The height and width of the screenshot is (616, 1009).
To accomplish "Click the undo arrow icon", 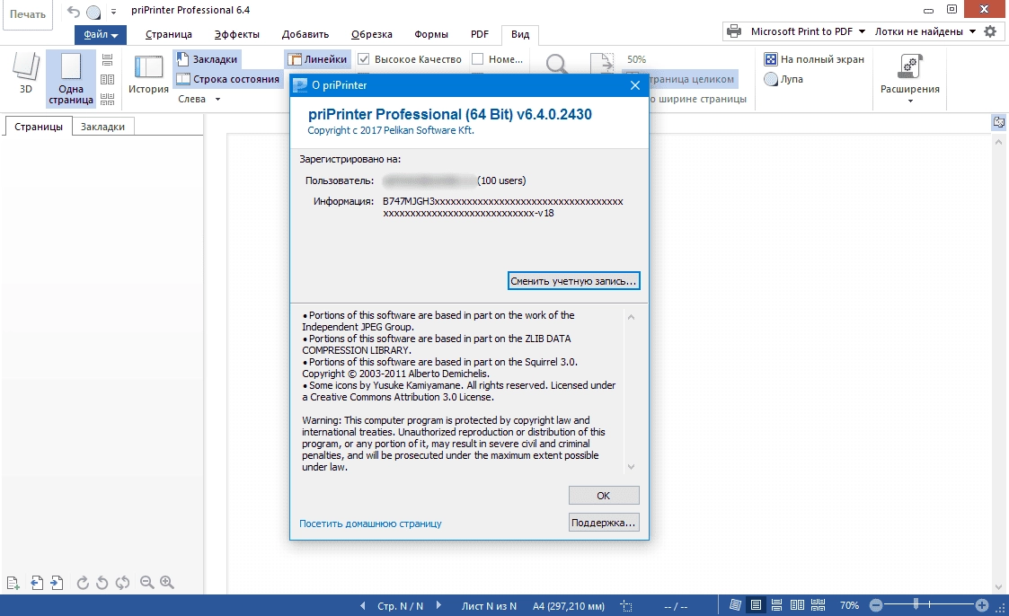I will (x=74, y=12).
